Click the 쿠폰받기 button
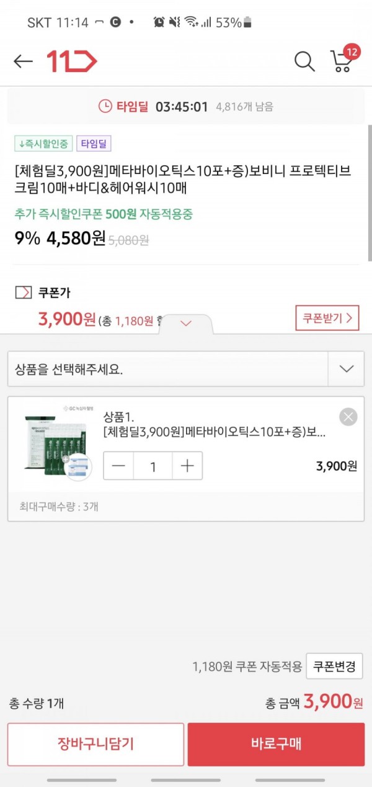The width and height of the screenshot is (372, 787). [327, 319]
